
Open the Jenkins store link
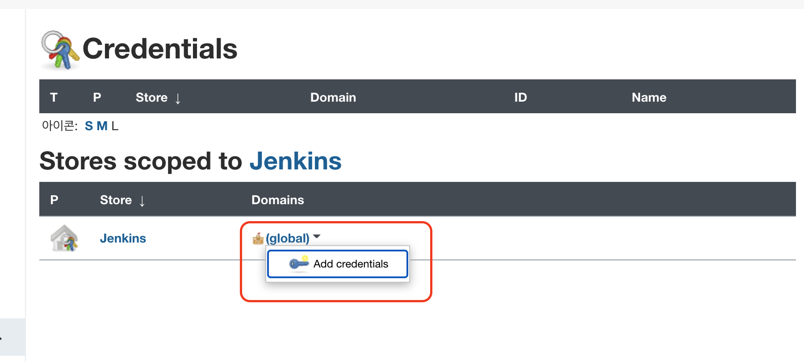(x=123, y=239)
